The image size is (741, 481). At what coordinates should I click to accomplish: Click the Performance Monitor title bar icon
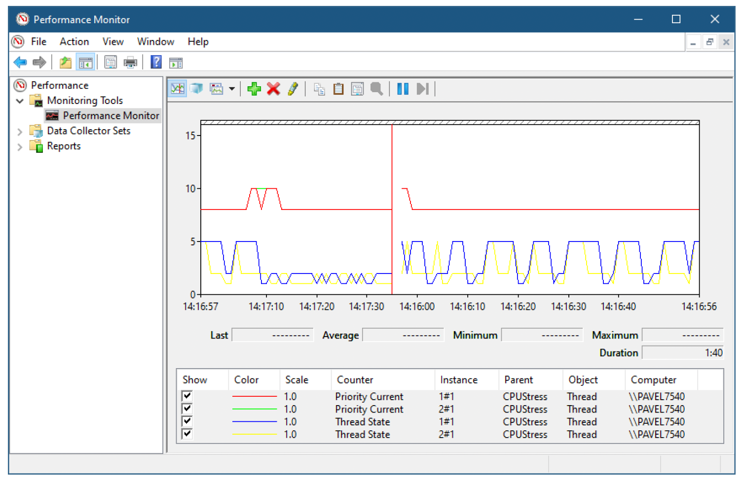(22, 19)
